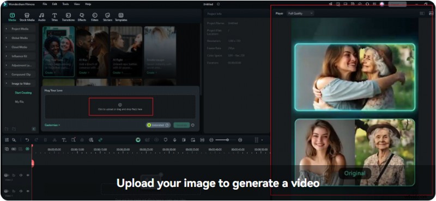
Task: Open the Media tab
Action: tap(12, 17)
